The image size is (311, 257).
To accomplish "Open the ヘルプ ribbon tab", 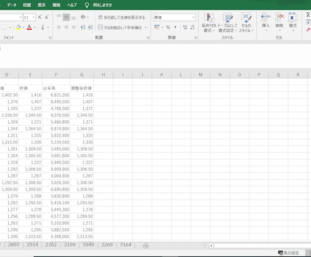I will 72,5.
